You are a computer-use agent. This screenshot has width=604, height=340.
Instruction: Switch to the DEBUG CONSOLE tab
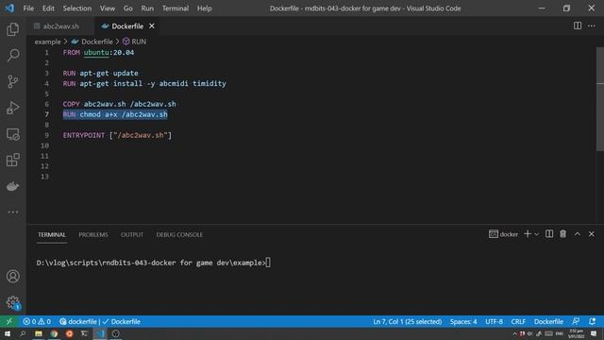pyautogui.click(x=179, y=234)
